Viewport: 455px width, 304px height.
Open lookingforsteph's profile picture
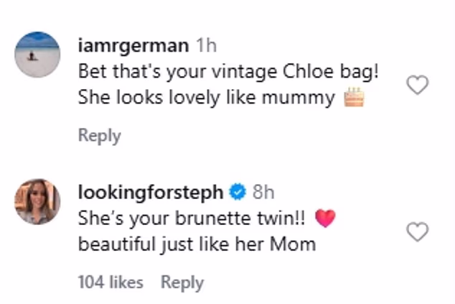(x=37, y=202)
